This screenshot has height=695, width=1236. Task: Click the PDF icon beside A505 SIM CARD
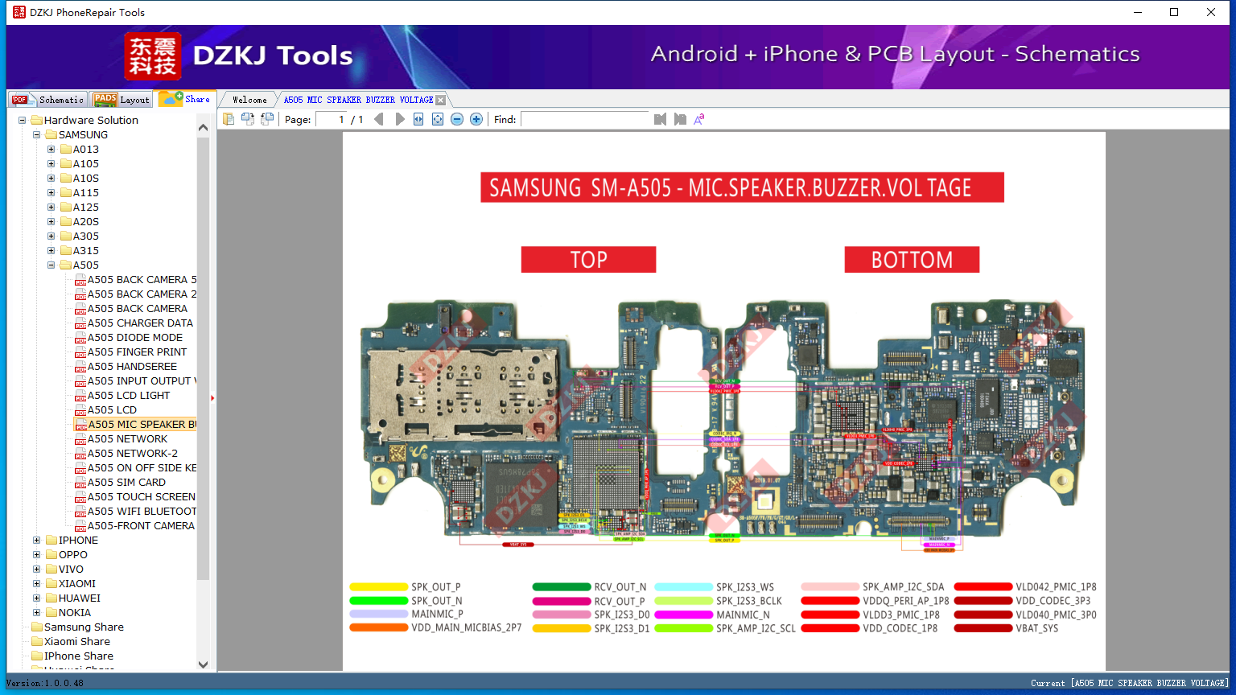80,483
